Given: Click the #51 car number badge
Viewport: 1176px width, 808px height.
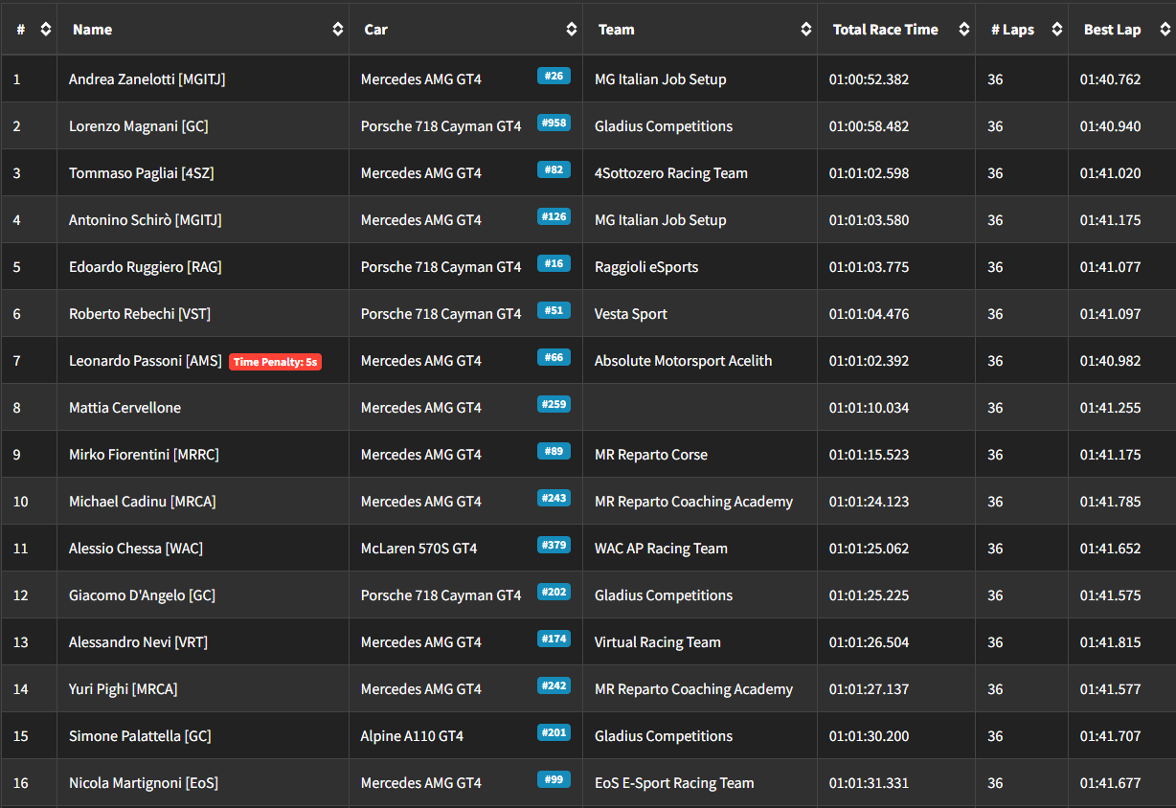Looking at the screenshot, I should click(554, 310).
